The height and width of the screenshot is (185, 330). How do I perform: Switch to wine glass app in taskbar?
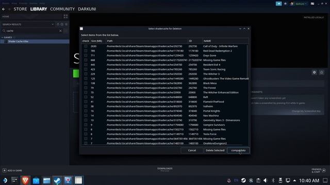pyautogui.click(x=68, y=180)
